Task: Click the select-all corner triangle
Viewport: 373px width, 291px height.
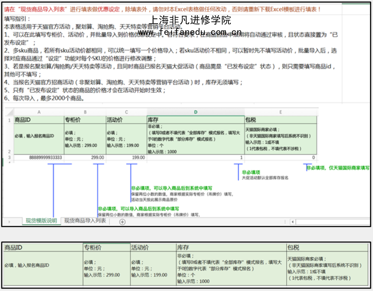Action: [10, 112]
